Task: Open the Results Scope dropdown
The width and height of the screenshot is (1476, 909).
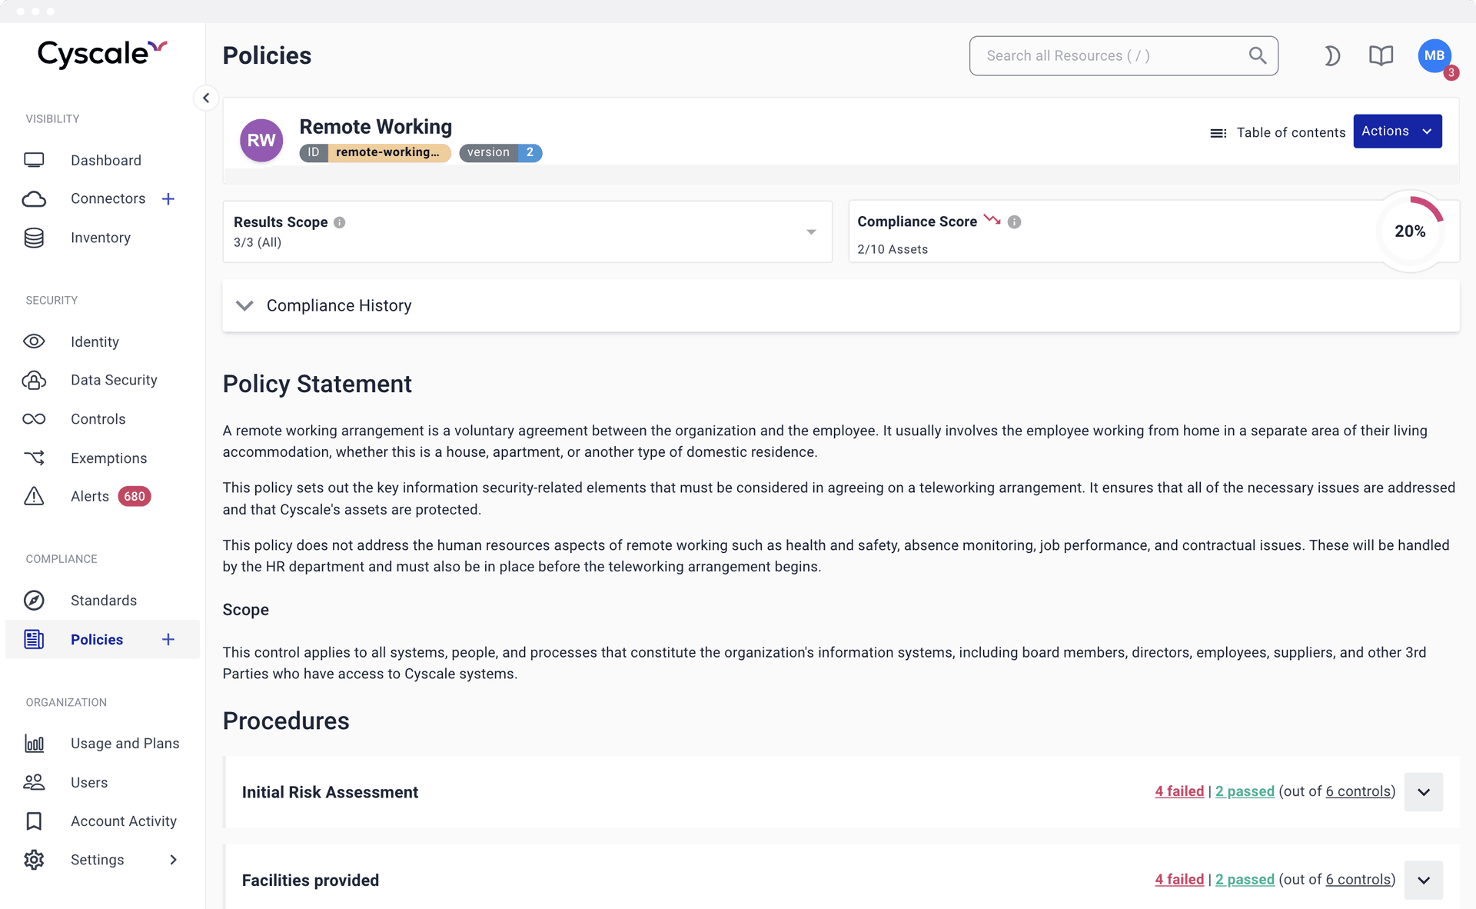Action: pos(810,231)
